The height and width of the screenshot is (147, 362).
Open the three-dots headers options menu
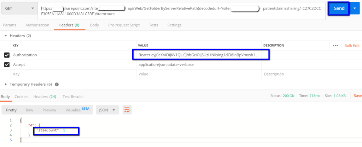pyautogui.click(x=335, y=45)
